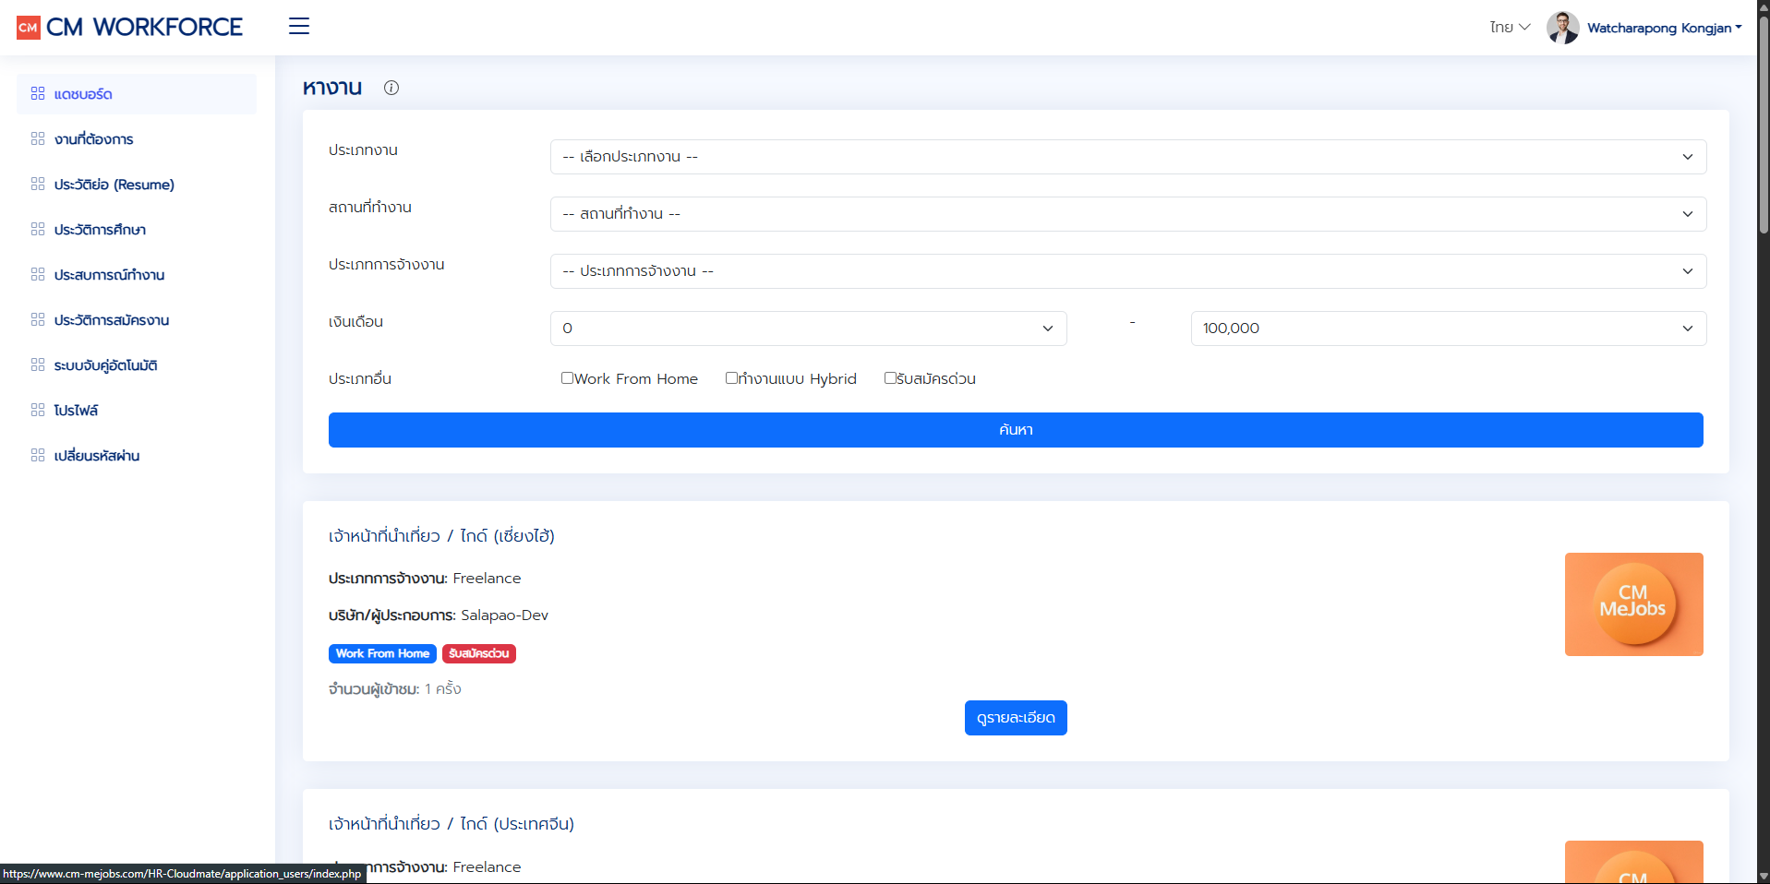Open ระบบจับคู่อัตโนมัติ in the sidebar
The height and width of the screenshot is (884, 1770).
click(137, 365)
